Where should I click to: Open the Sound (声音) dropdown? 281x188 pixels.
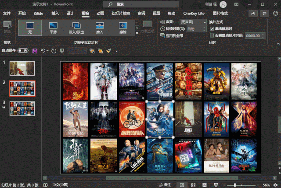(x=193, y=22)
